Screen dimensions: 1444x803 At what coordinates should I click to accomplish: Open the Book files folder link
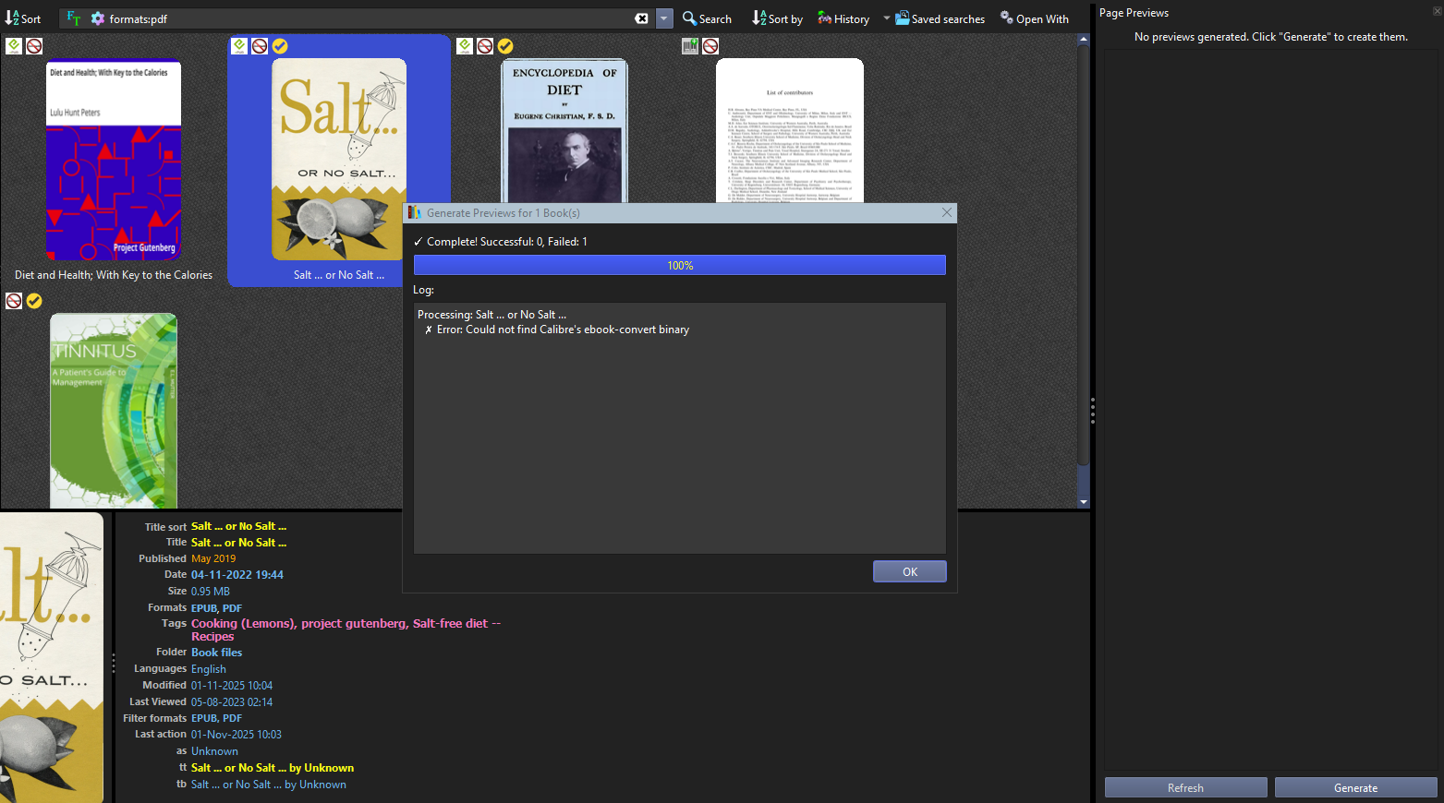point(216,653)
